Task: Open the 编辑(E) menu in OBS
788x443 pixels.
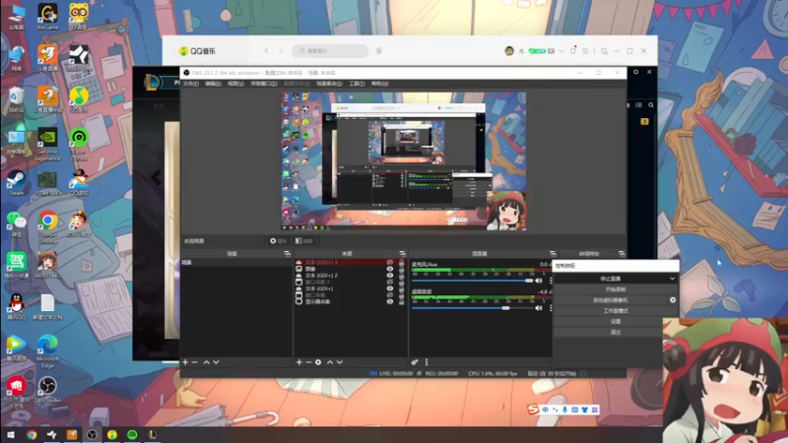Action: [x=213, y=84]
